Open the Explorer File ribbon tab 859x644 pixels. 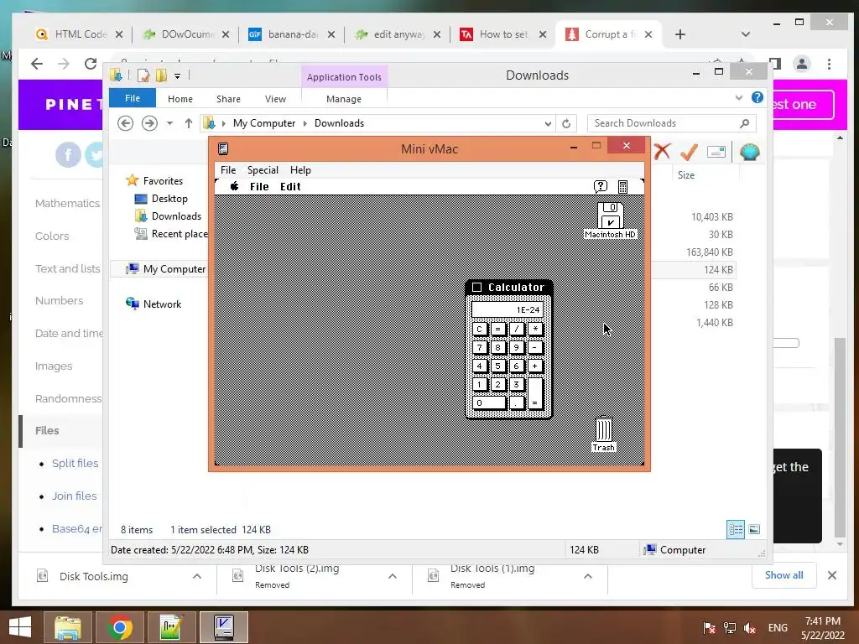pos(133,98)
